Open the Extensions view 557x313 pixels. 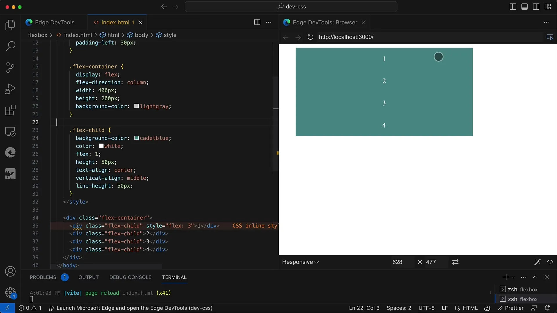coord(10,110)
